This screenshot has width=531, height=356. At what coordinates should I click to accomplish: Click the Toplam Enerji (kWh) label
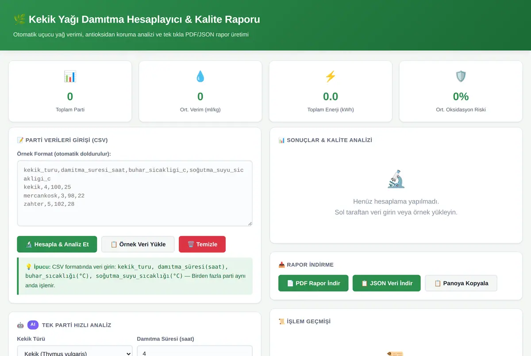[331, 110]
